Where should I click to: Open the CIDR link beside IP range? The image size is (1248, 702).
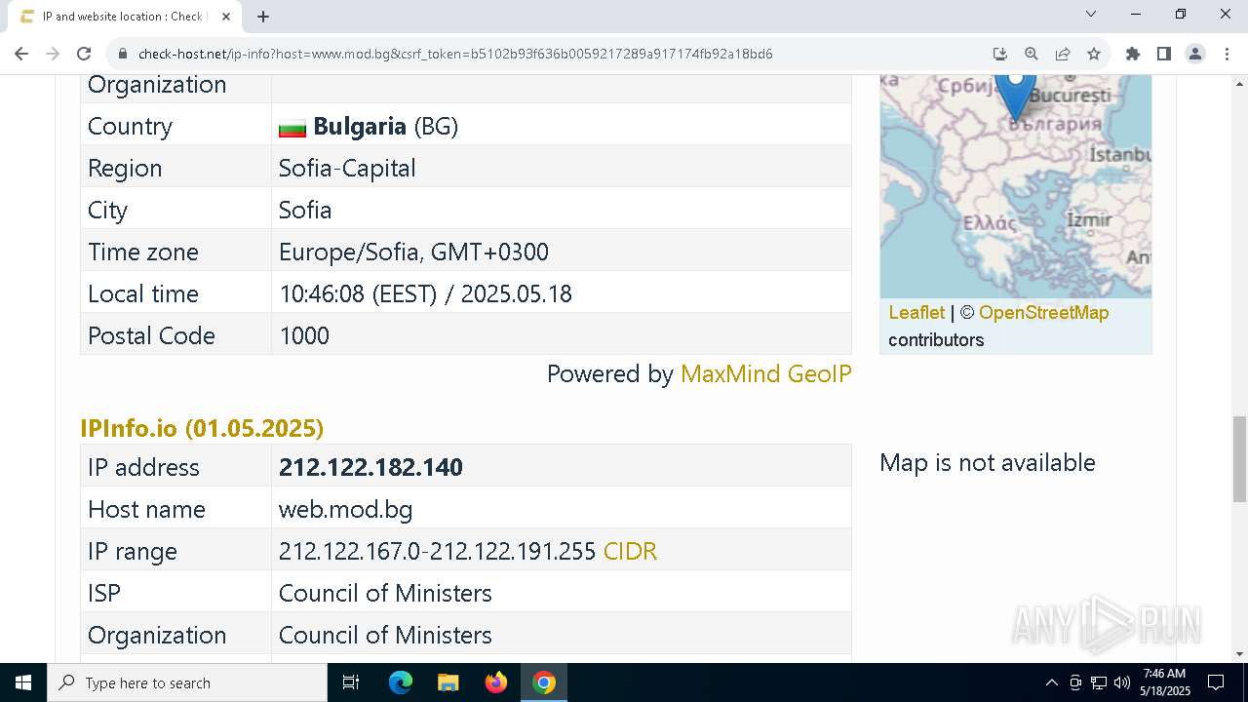pos(630,551)
